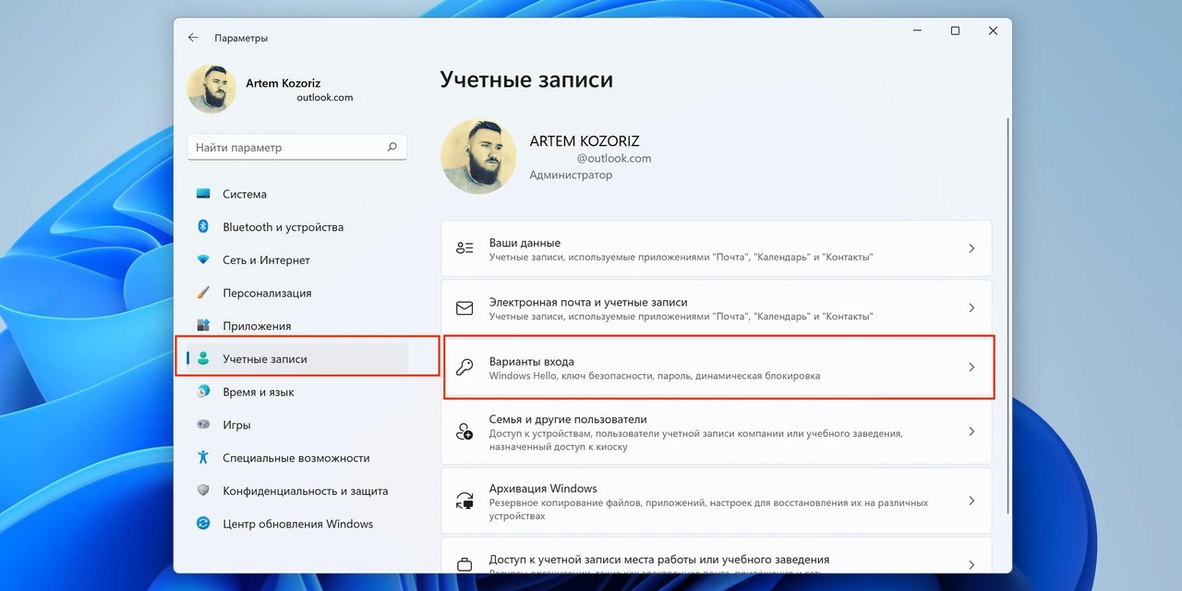Click the Учетные записи person icon
The image size is (1182, 591).
tap(203, 359)
